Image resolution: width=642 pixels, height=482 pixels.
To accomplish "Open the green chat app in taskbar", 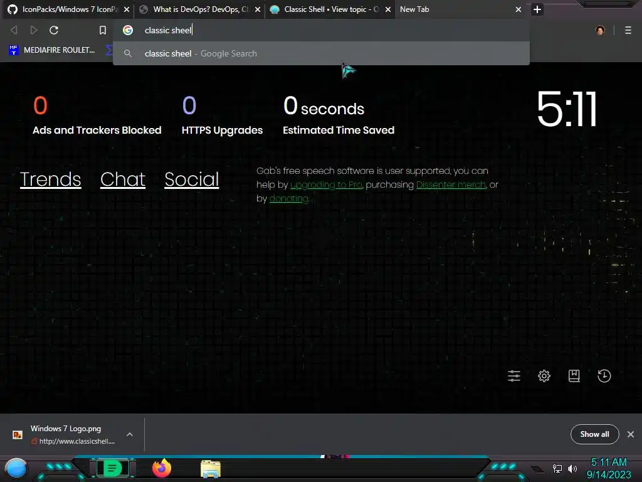I will coord(112,468).
